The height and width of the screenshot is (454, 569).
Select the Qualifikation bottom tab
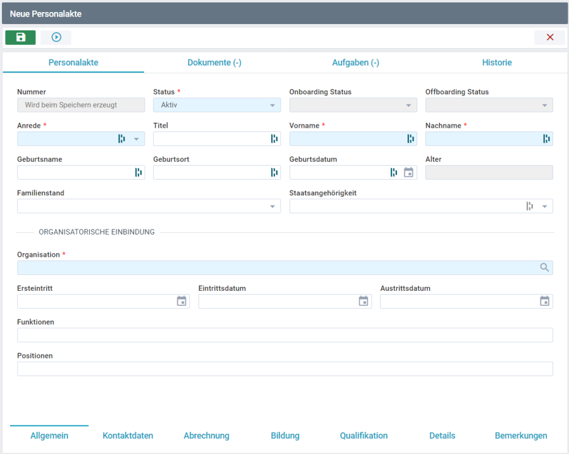pos(364,436)
